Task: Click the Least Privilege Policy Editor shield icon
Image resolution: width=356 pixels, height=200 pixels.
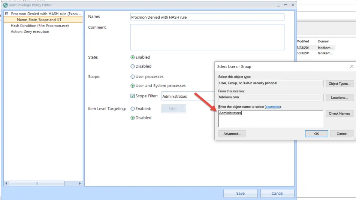Action: [x=5, y=5]
